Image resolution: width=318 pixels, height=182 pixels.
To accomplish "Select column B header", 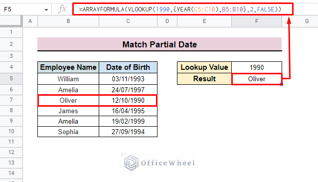I will pos(68,21).
